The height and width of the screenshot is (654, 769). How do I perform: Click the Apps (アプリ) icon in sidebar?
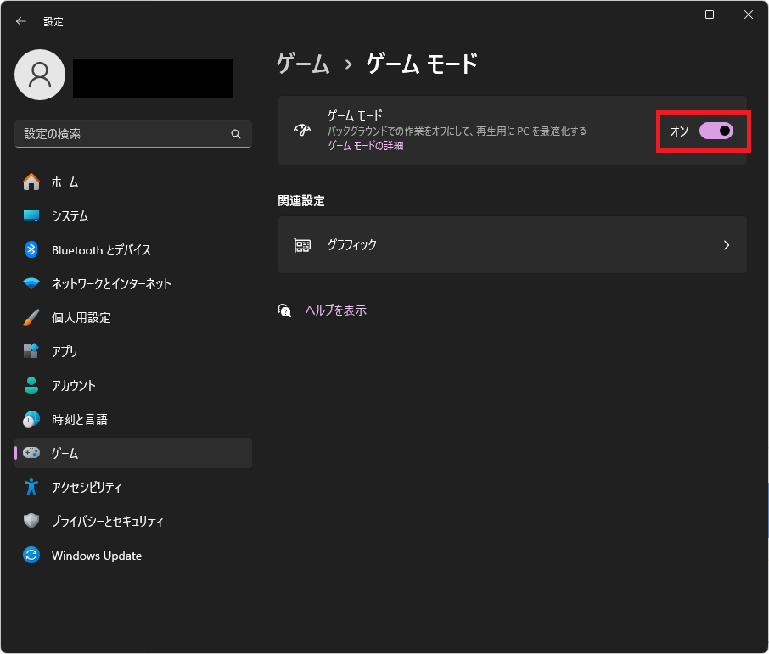(31, 351)
